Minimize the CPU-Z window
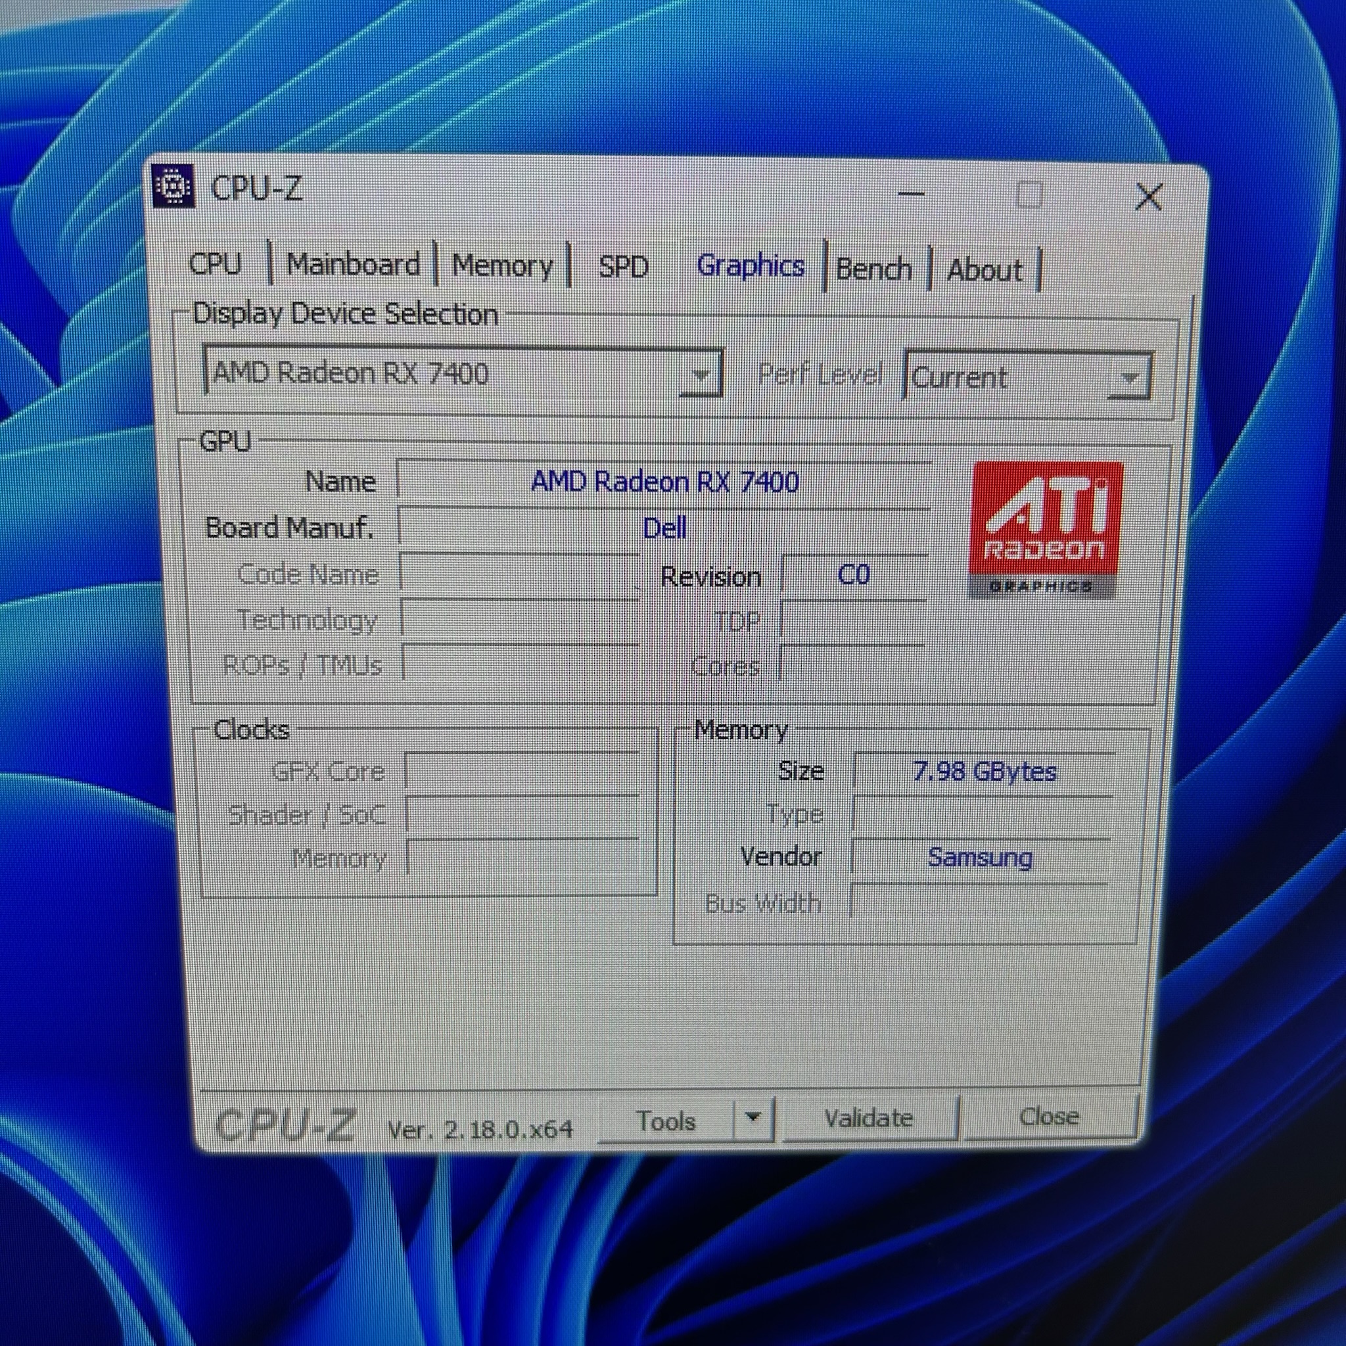Image resolution: width=1346 pixels, height=1346 pixels. coord(910,194)
